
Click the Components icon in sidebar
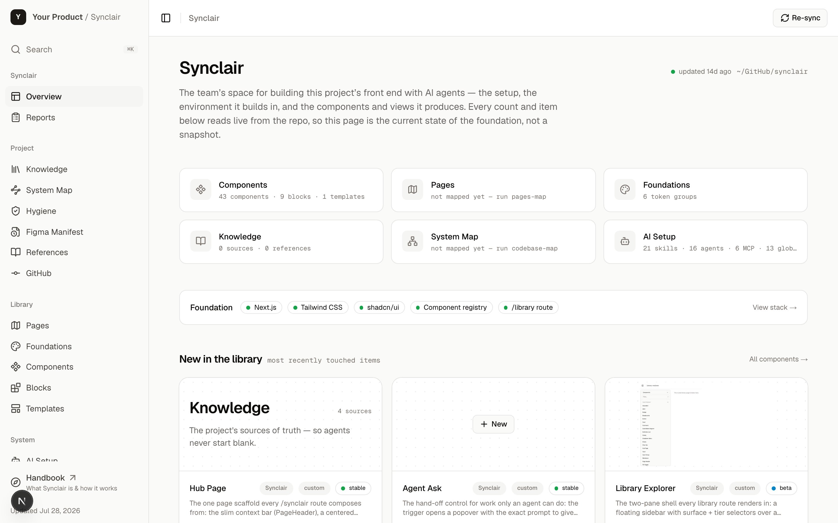(x=16, y=367)
